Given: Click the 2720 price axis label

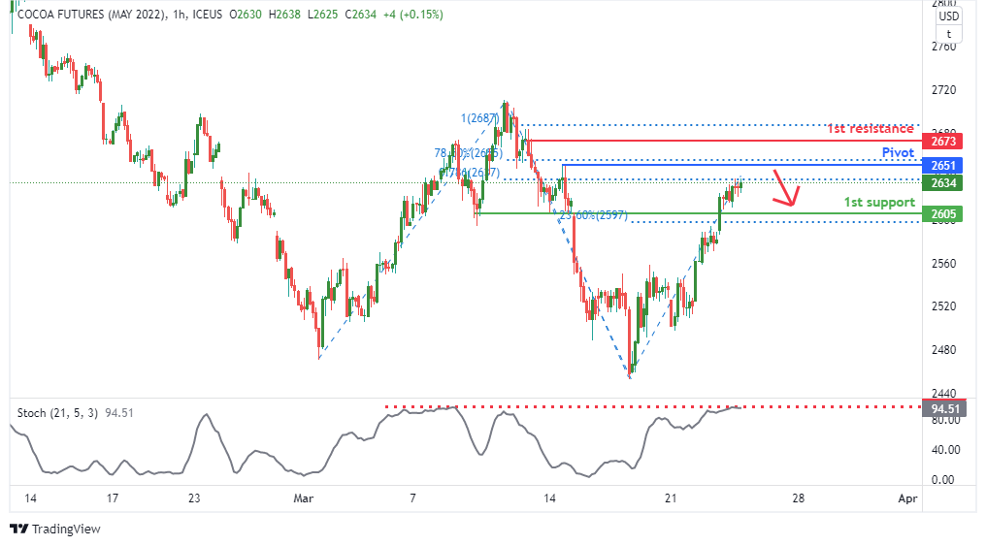Looking at the screenshot, I should point(943,90).
